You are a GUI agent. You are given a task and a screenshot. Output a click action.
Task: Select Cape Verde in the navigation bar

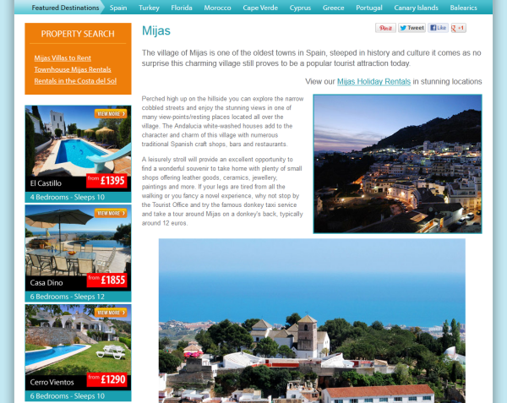click(260, 8)
